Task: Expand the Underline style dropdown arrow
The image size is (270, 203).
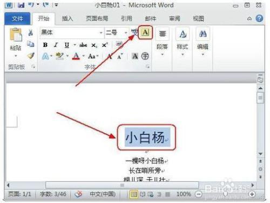Action: (x=75, y=45)
